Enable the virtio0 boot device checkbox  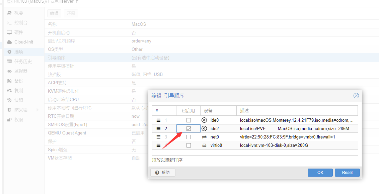(188, 145)
